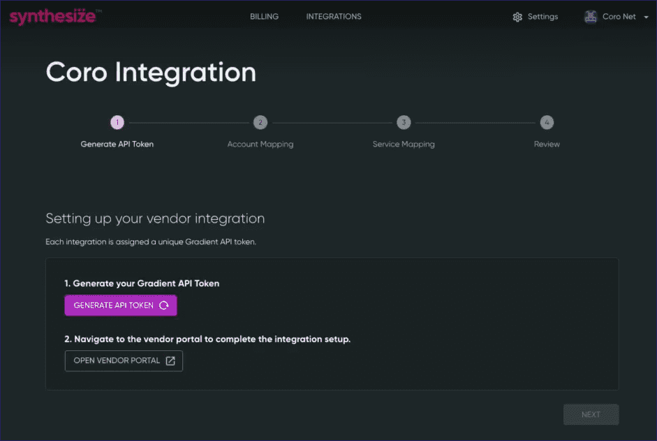This screenshot has height=441, width=657.
Task: Open the INTEGRATIONS menu item
Action: point(334,16)
